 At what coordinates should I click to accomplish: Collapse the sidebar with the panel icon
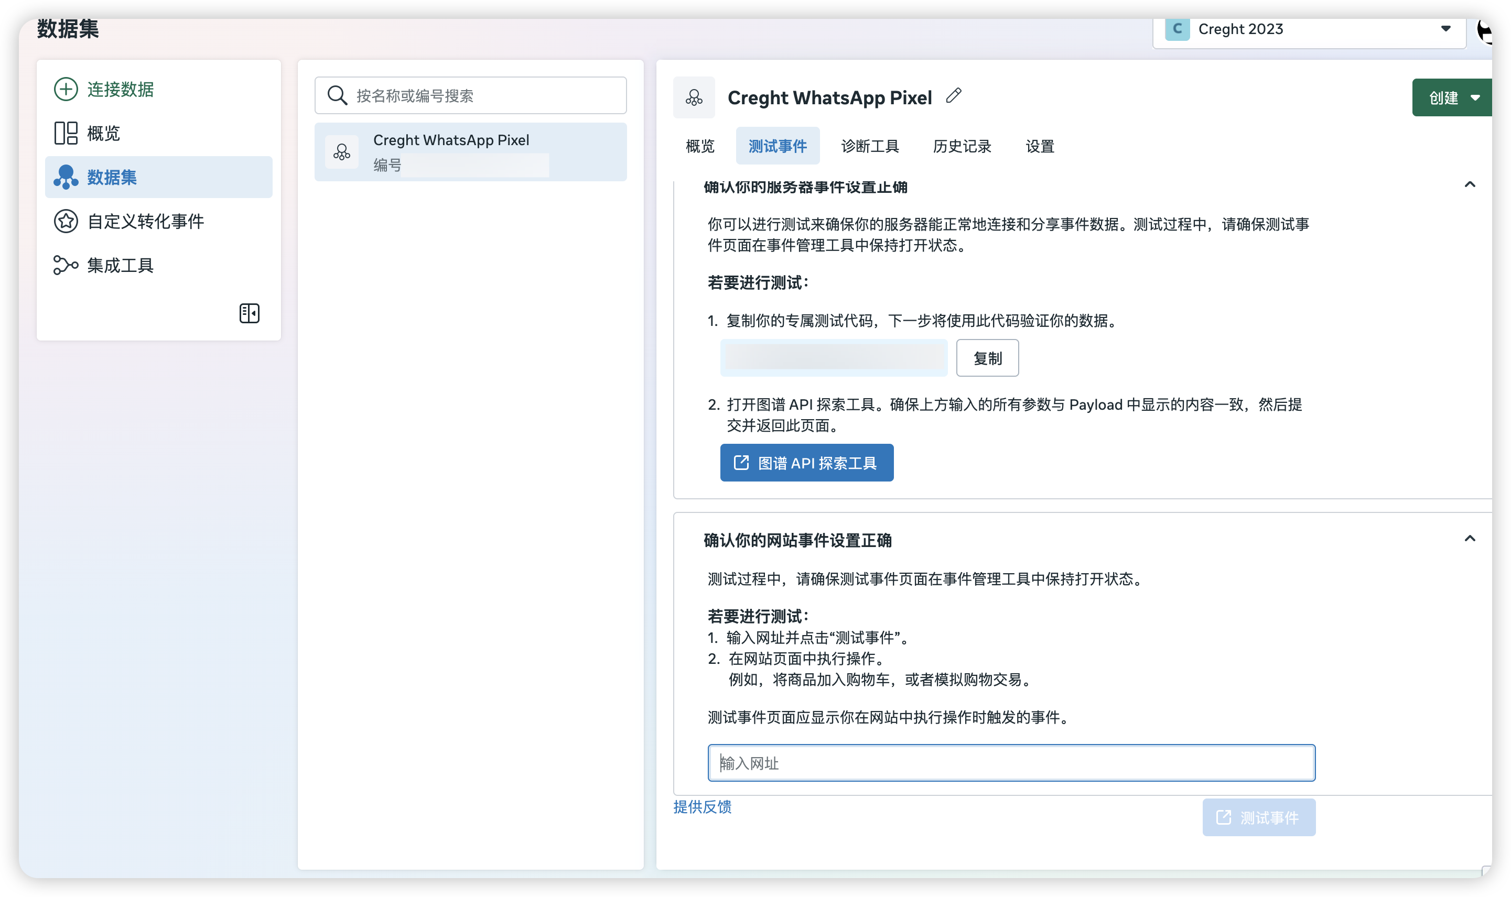(x=249, y=313)
